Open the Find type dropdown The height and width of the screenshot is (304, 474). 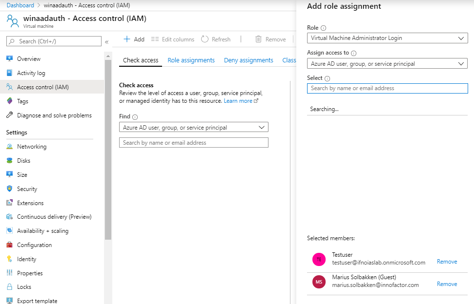click(x=193, y=128)
